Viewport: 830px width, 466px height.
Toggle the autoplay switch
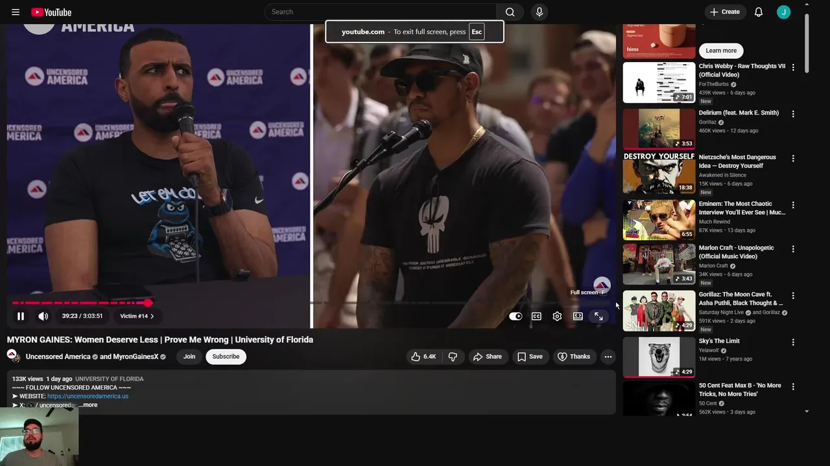(x=516, y=316)
